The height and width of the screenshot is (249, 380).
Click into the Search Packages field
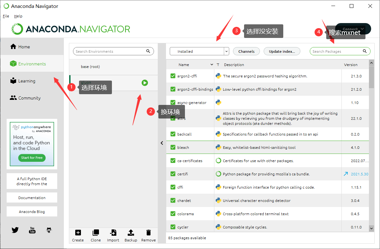[x=340, y=51]
